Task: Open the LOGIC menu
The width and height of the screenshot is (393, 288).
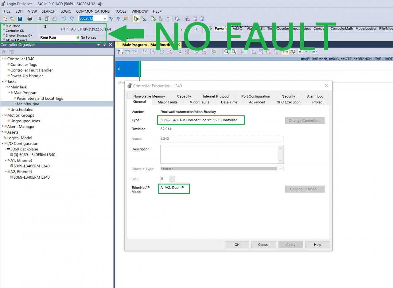Action: [x=66, y=11]
